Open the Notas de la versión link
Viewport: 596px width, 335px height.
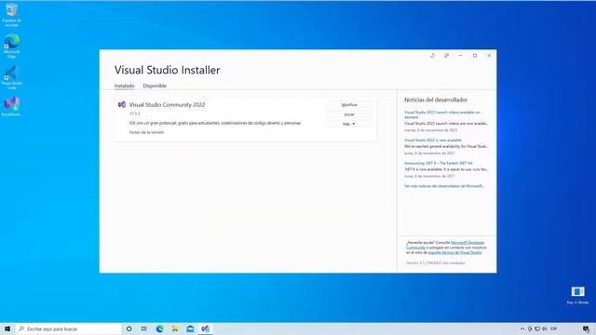pos(147,132)
